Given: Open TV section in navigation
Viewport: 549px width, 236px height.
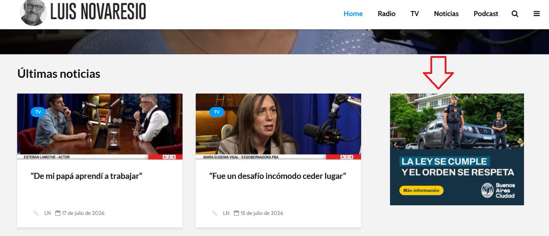Looking at the screenshot, I should point(414,14).
